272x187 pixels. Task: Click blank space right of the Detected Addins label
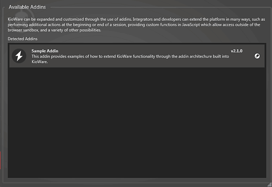coord(151,39)
